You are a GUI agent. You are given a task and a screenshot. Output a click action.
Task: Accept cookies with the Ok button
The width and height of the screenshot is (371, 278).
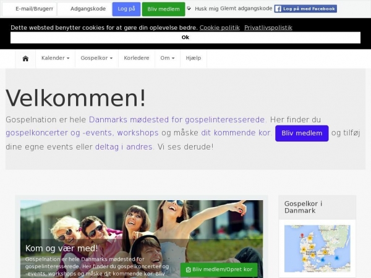coord(185,37)
